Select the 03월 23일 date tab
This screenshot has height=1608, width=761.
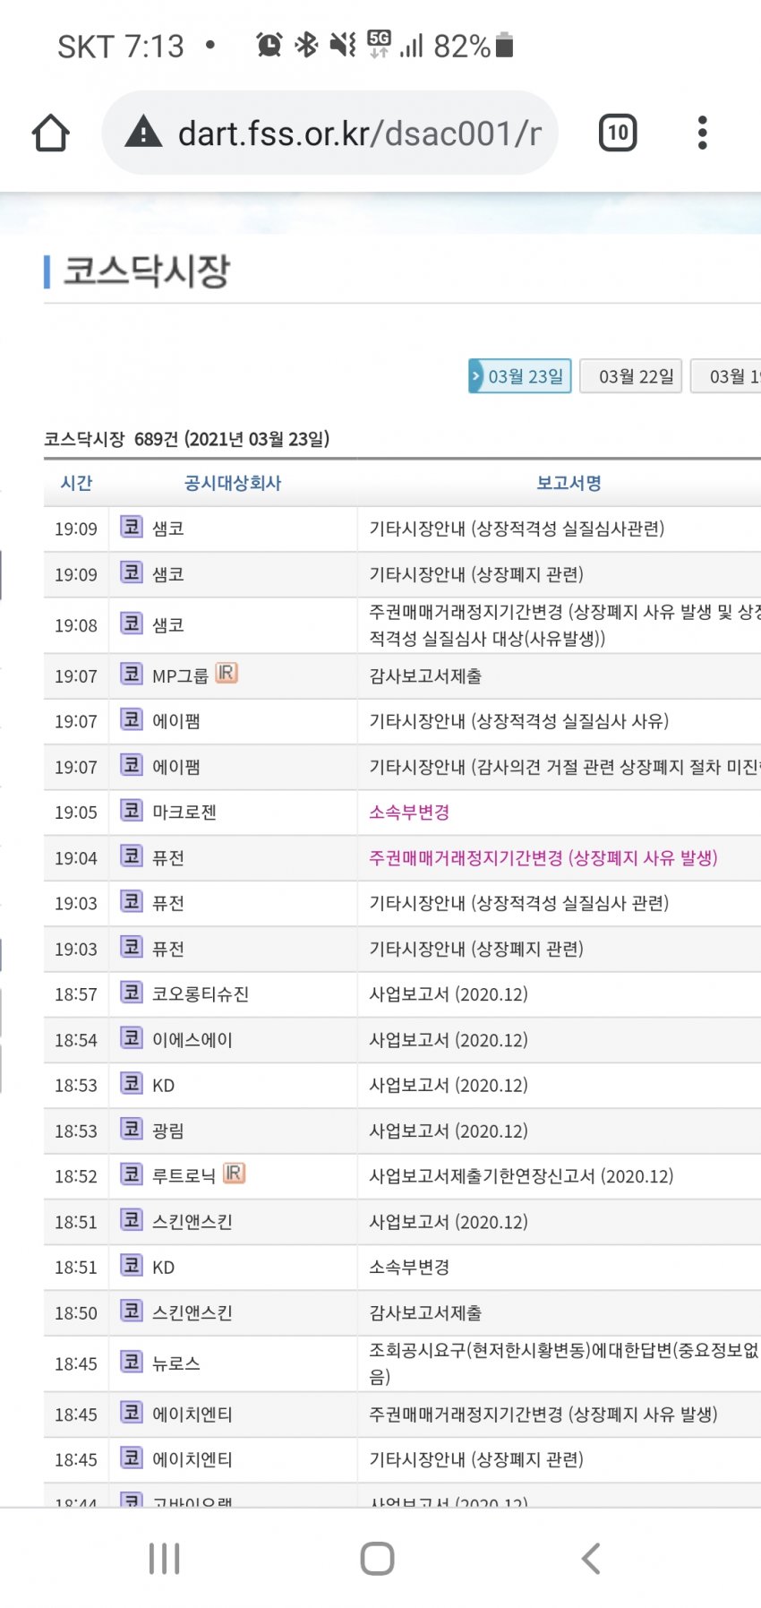(x=520, y=376)
